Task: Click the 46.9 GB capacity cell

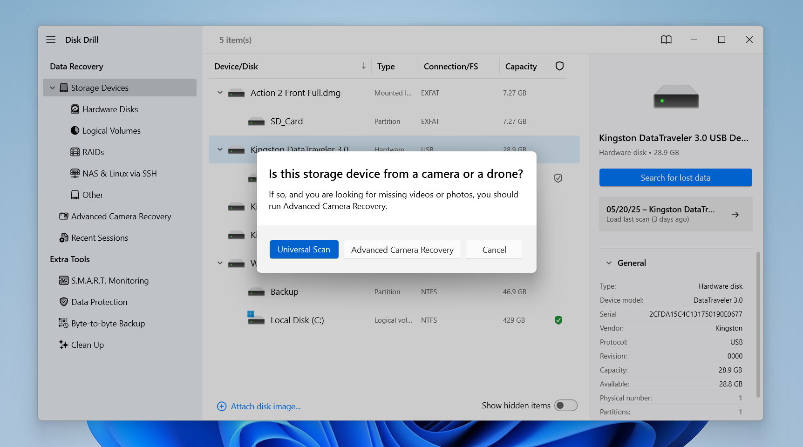Action: click(x=515, y=291)
